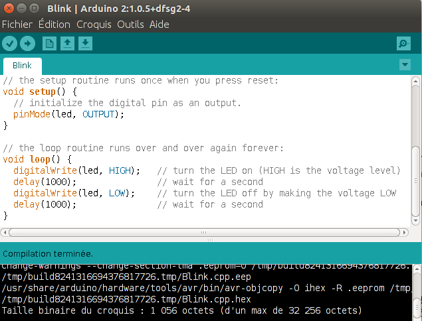Minimize the Arduino window
This screenshot has width=422, height=321.
tap(21, 9)
